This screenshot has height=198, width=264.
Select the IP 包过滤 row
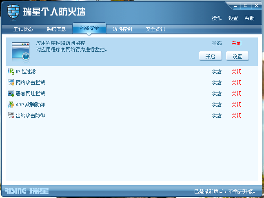pos(132,72)
